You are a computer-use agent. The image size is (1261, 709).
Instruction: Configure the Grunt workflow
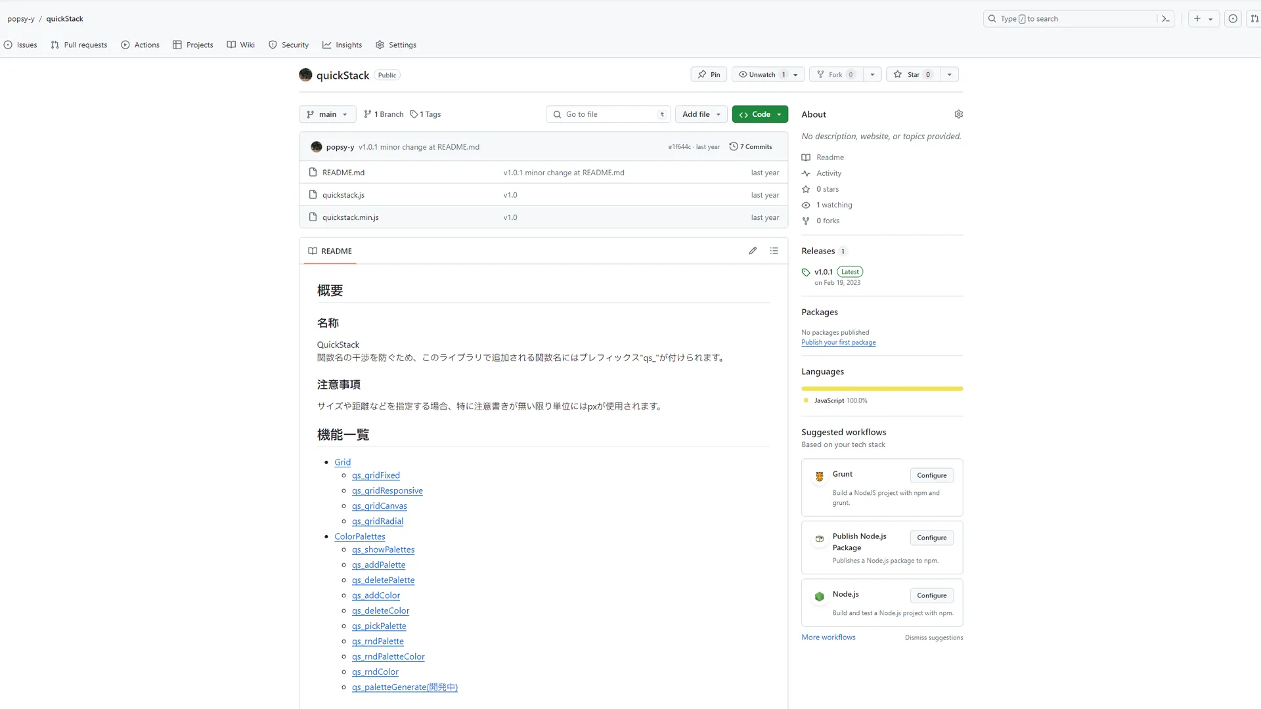931,475
